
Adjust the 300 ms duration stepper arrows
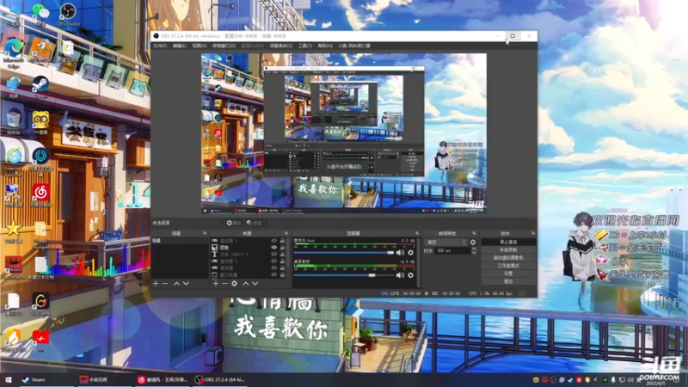click(x=474, y=250)
